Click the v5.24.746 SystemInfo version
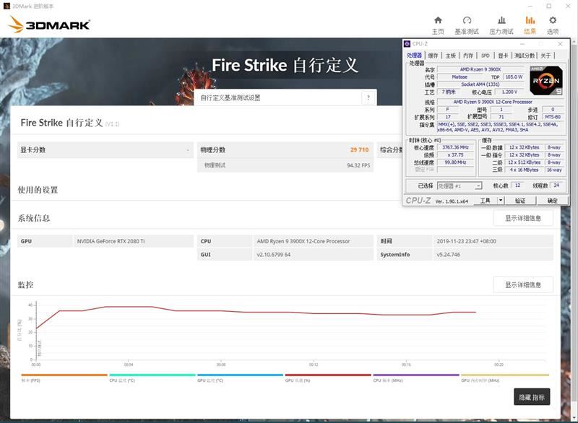 pyautogui.click(x=448, y=254)
